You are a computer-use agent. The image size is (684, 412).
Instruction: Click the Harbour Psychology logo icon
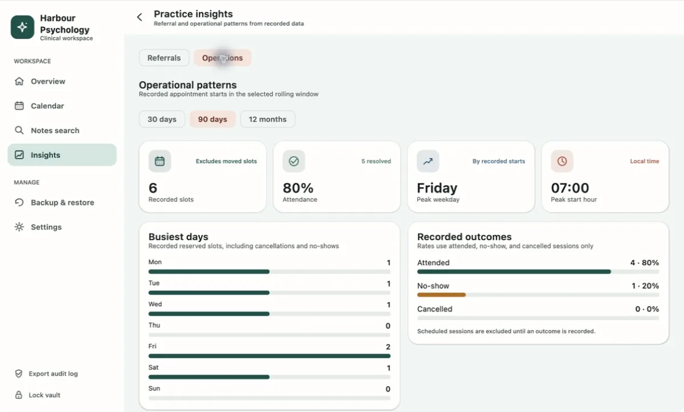(22, 27)
